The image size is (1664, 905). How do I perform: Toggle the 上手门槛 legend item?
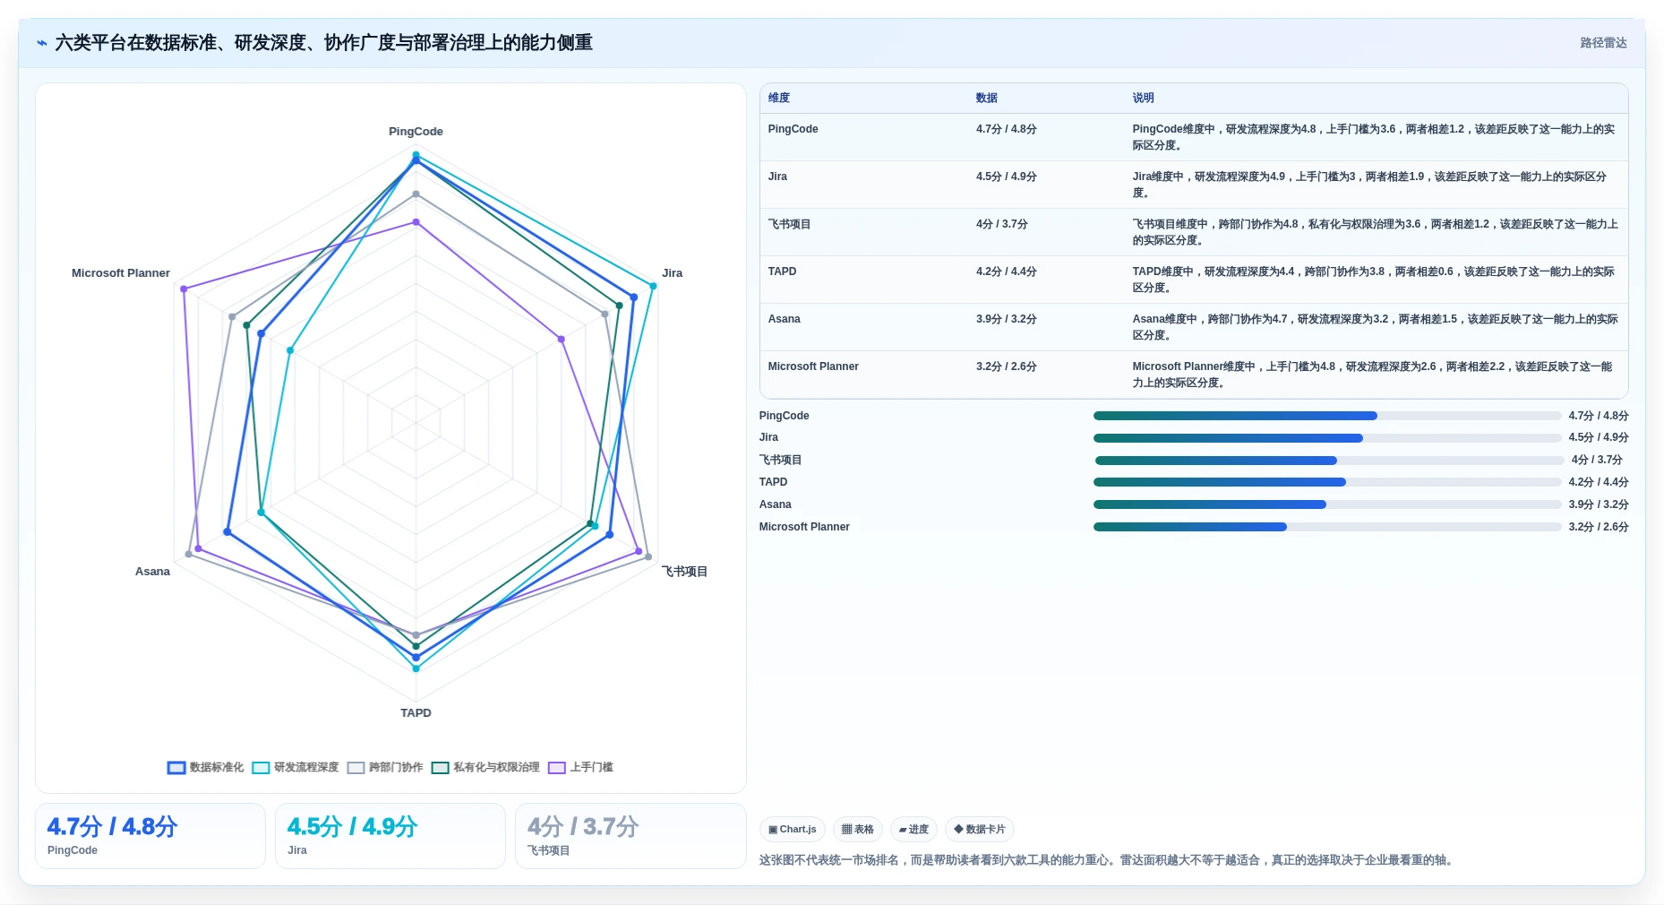580,767
